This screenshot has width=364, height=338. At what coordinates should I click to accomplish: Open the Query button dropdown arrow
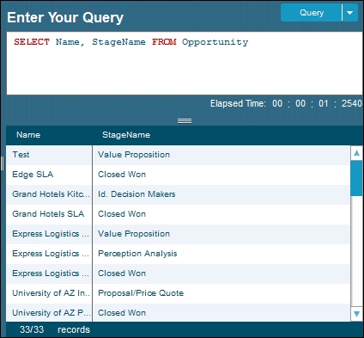(350, 13)
